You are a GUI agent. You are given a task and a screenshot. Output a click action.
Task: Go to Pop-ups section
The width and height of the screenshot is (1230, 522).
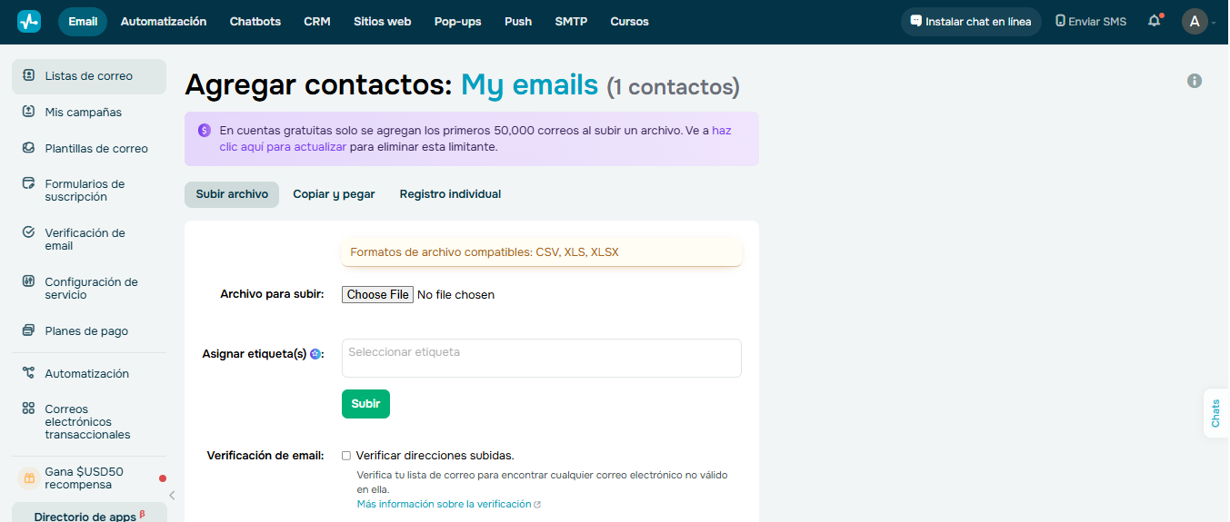coord(458,21)
